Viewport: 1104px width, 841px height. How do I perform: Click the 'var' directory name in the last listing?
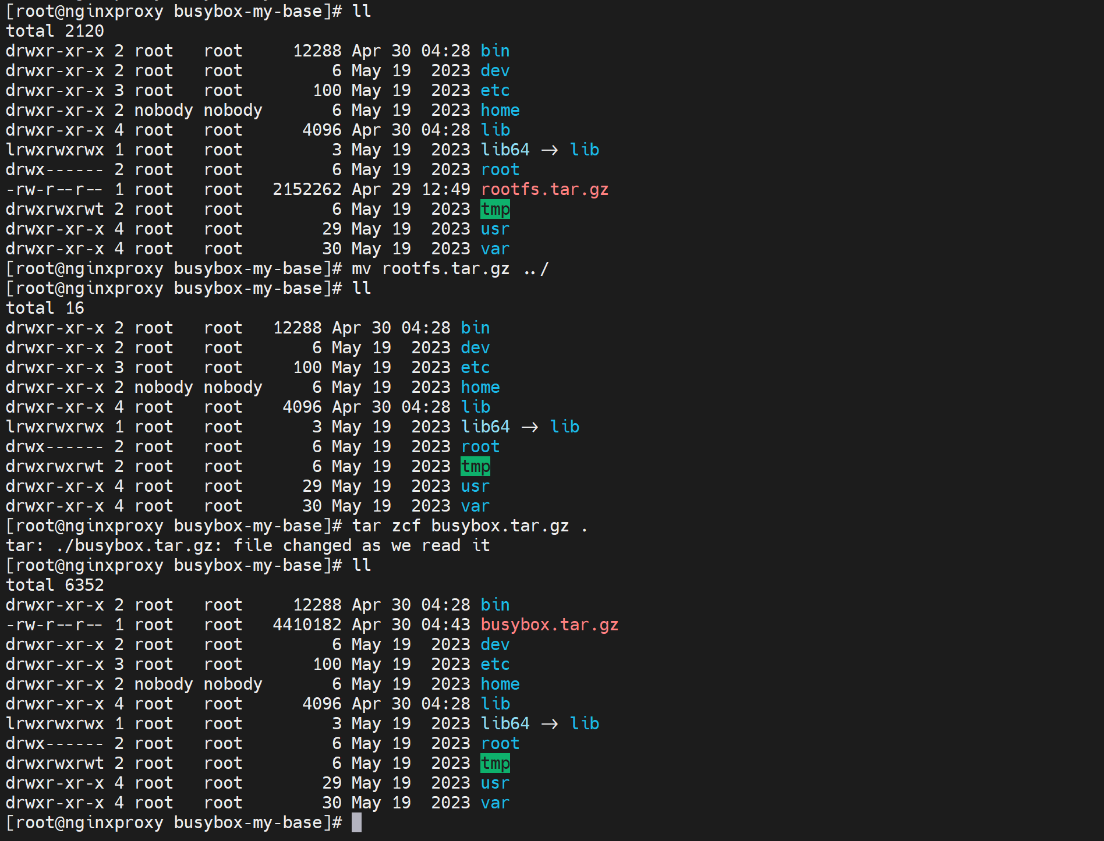click(495, 803)
